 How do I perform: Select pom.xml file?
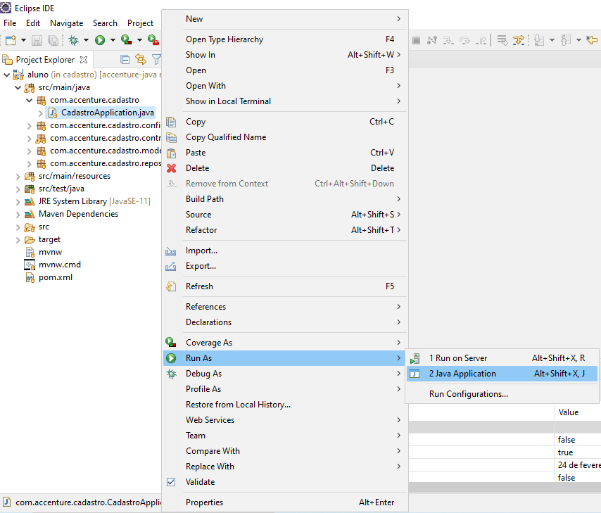55,277
